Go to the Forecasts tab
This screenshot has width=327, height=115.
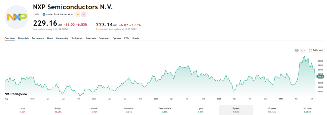[91, 38]
